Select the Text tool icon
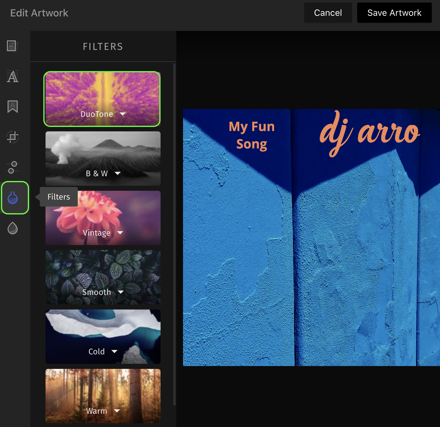 point(13,76)
